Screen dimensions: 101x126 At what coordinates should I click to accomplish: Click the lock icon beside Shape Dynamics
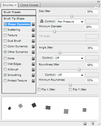(x=33, y=24)
